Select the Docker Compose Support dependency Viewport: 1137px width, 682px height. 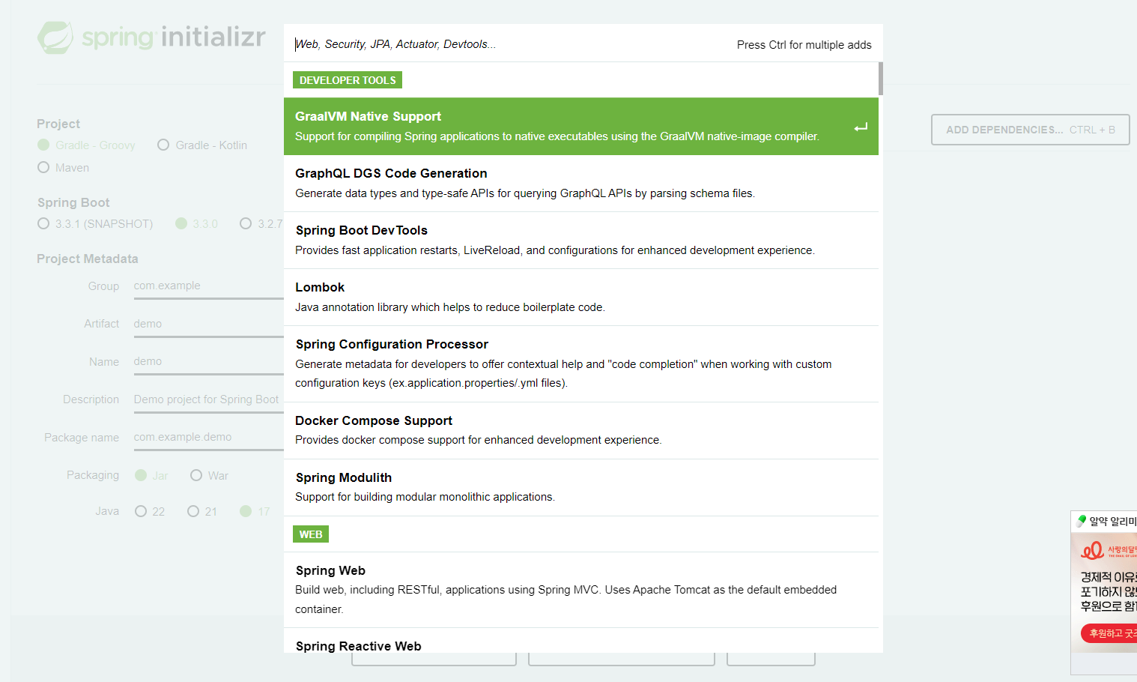coord(524,429)
